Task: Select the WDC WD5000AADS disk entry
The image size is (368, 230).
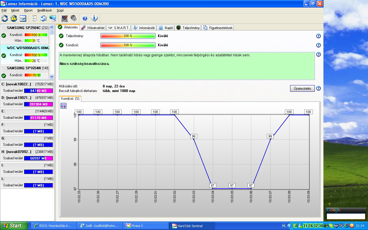Action: [x=25, y=55]
